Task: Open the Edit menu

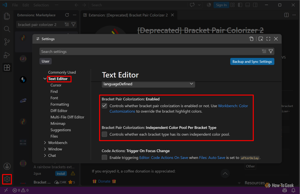Action: (x=25, y=5)
